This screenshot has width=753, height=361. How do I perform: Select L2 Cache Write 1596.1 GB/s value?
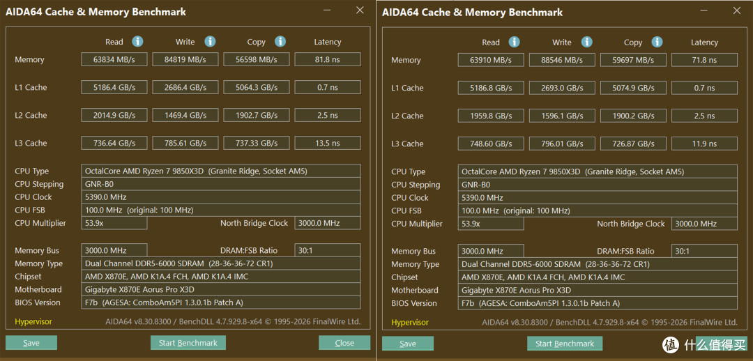[562, 116]
